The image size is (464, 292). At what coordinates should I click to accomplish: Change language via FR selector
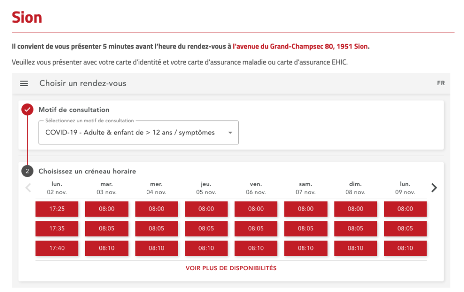pos(441,83)
